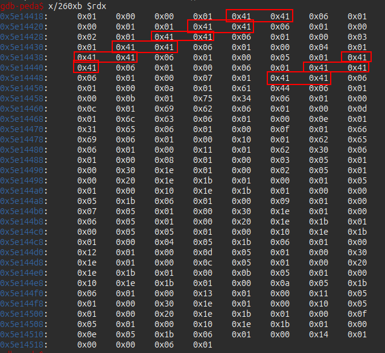Select address label 0x5e144a0
The height and width of the screenshot is (353, 385).
(21, 191)
